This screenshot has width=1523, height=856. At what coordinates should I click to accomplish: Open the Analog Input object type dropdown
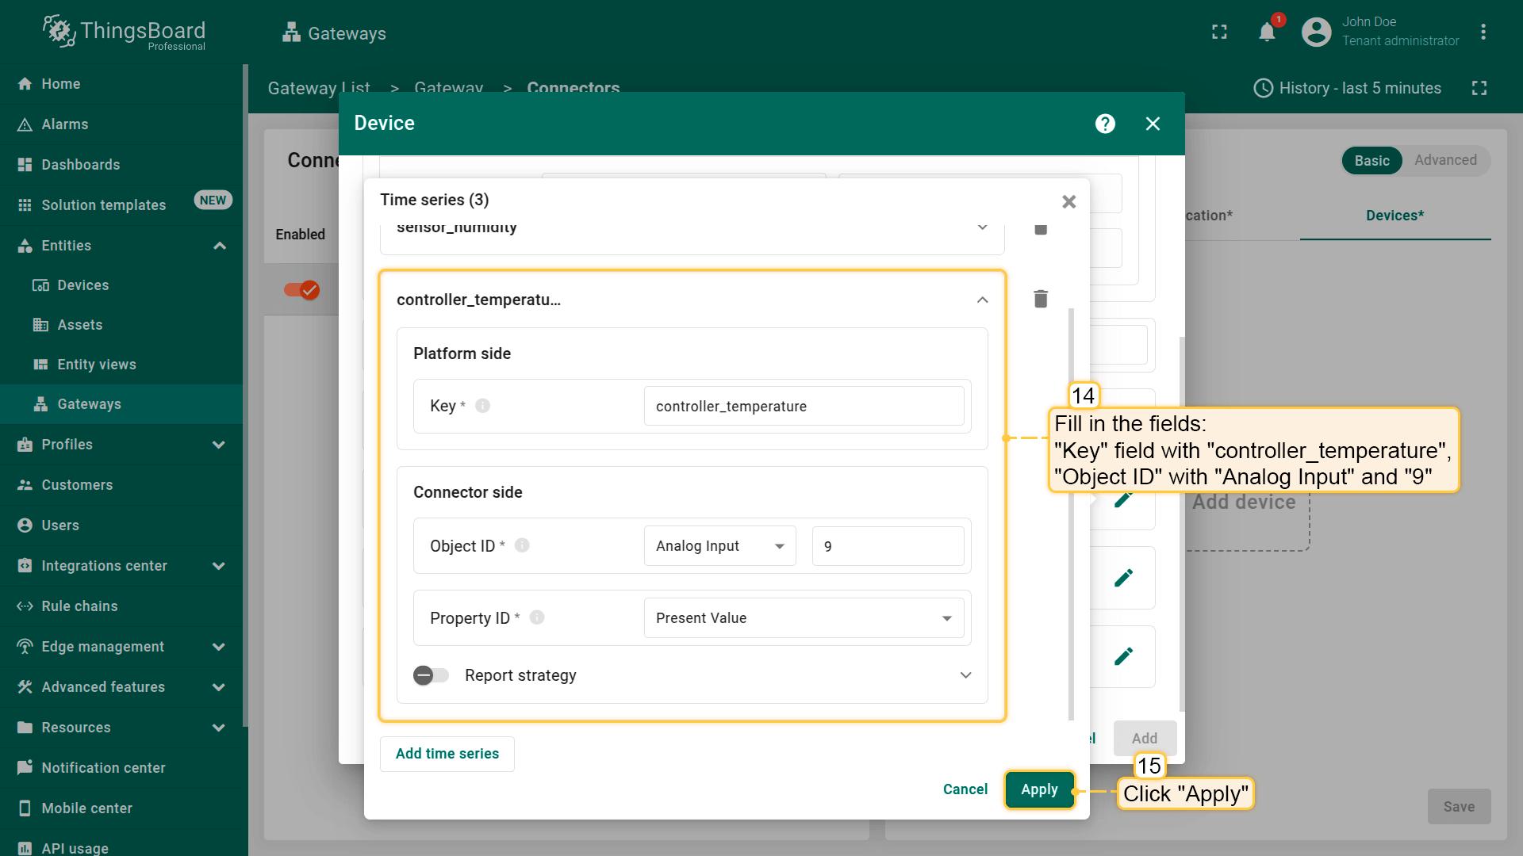tap(719, 546)
